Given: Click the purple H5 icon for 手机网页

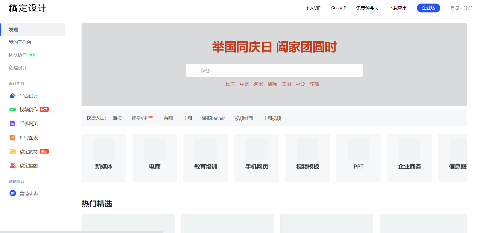Looking at the screenshot, I should pos(12,124).
